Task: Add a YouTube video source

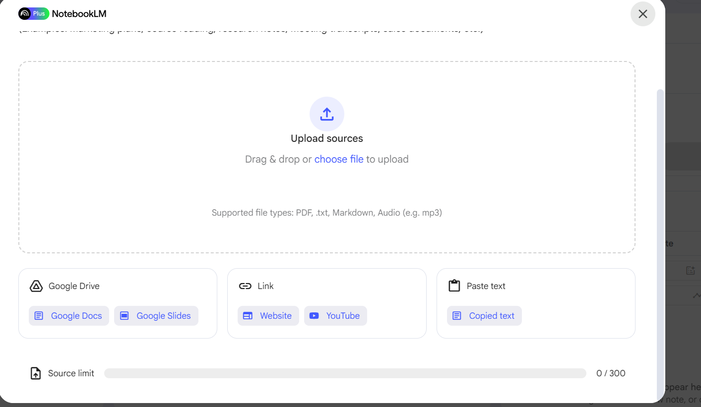Action: point(335,316)
